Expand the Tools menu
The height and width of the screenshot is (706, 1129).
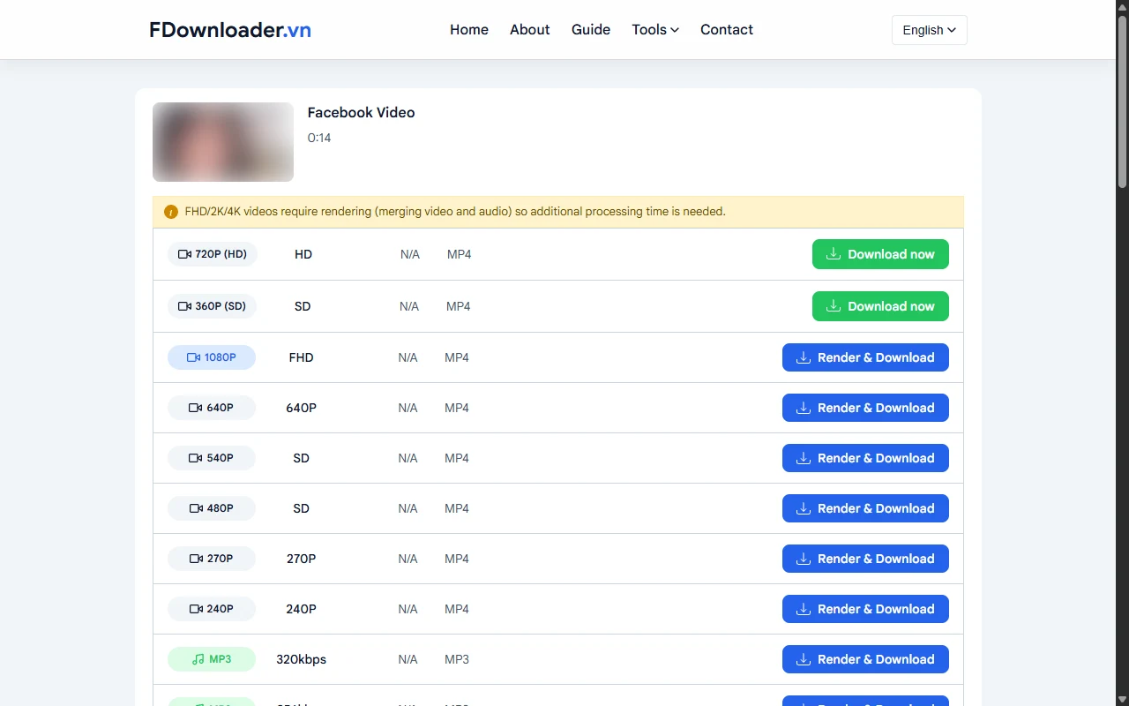655,30
